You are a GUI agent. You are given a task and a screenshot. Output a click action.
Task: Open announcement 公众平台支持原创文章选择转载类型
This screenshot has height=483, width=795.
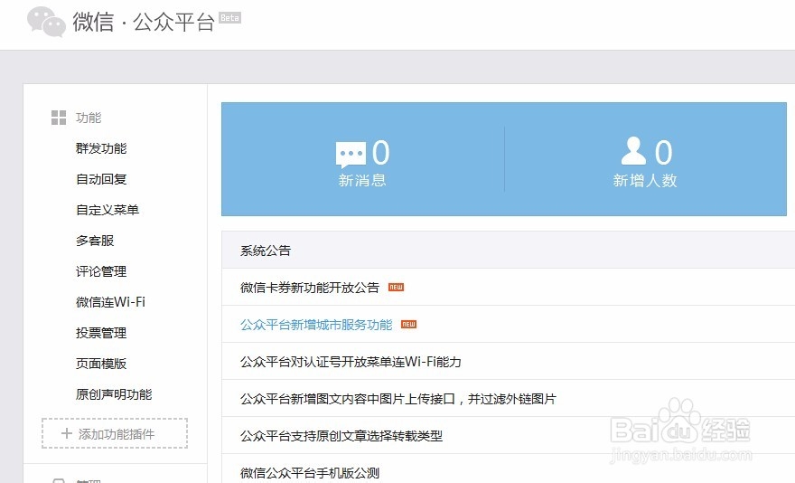341,436
